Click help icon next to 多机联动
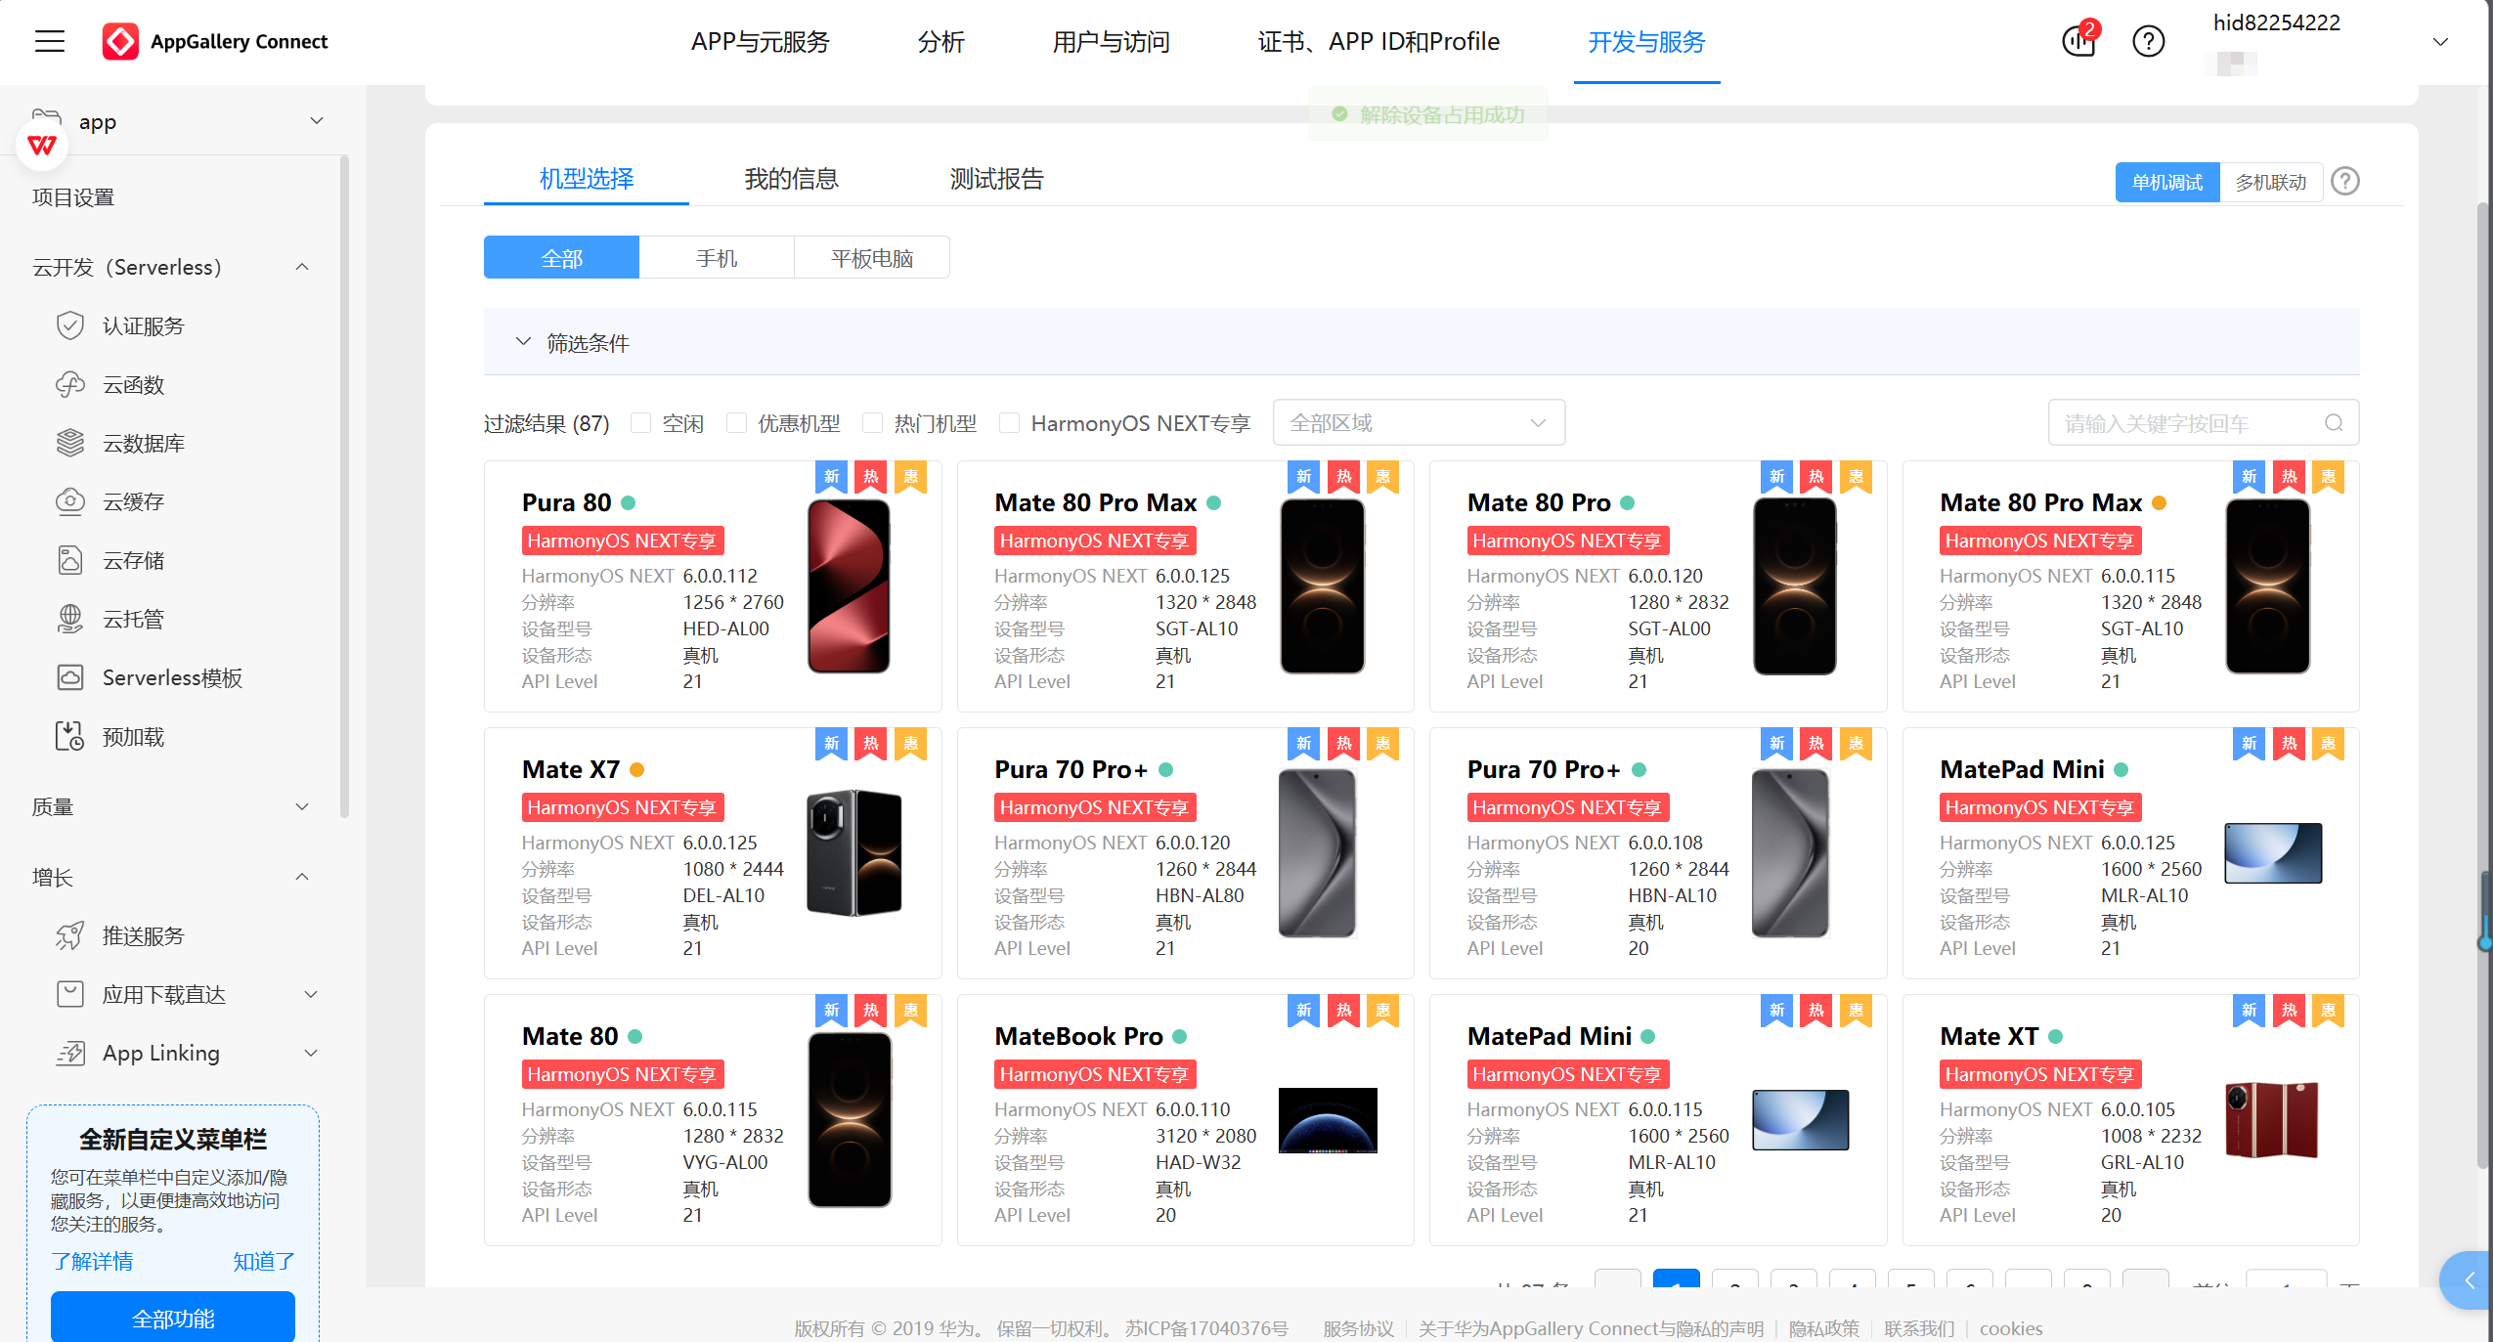 tap(2345, 182)
